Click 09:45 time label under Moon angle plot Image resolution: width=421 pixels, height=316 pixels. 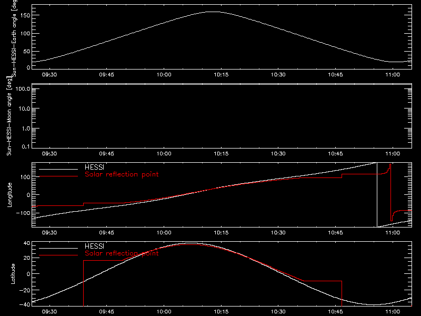[107, 154]
